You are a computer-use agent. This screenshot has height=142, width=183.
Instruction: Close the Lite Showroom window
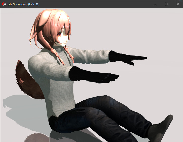coord(177,4)
